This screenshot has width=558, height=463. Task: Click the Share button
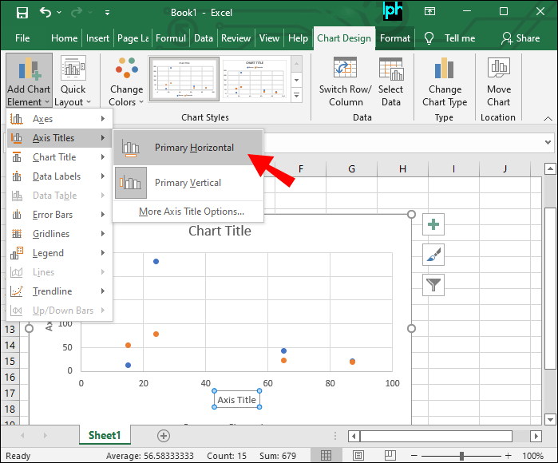click(x=520, y=38)
